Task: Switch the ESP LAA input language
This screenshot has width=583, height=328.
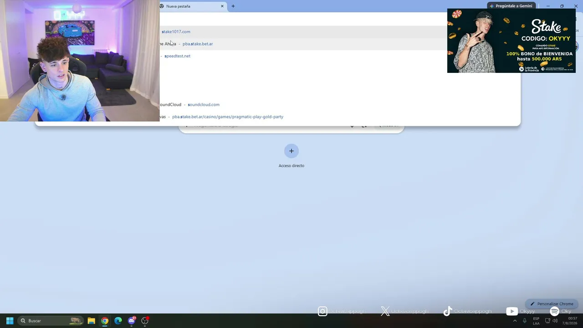Action: tap(536, 321)
